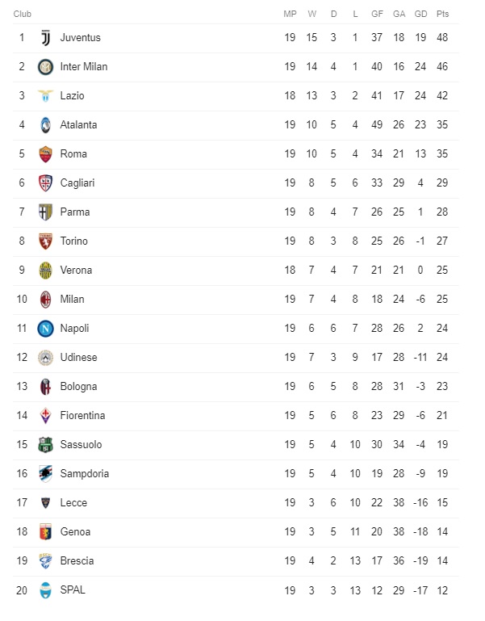485x621 pixels.
Task: Click the Pts column header
Action: pyautogui.click(x=442, y=14)
